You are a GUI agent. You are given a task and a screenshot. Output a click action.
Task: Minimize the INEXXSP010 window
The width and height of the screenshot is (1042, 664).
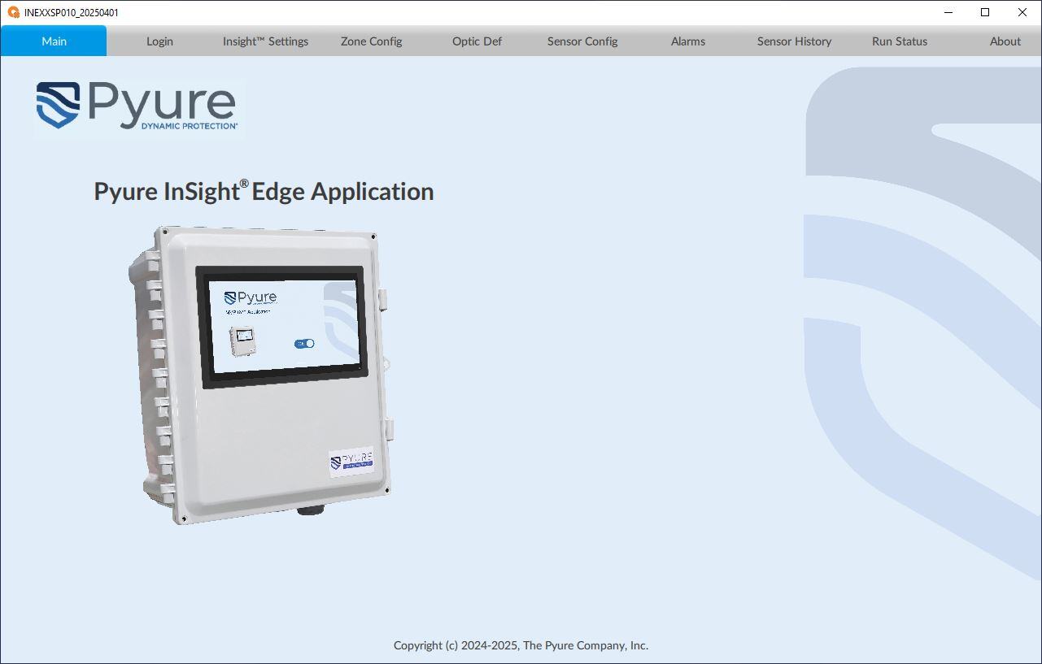point(948,12)
